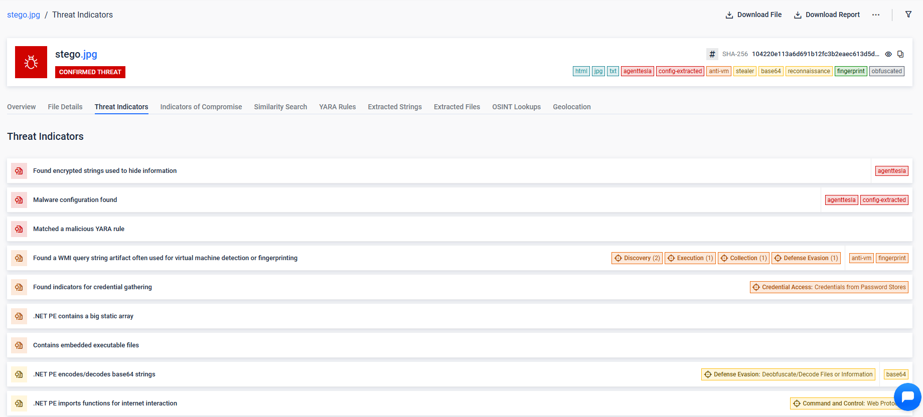
Task: Go to stego.jpg breadcrumb link
Action: pyautogui.click(x=24, y=15)
